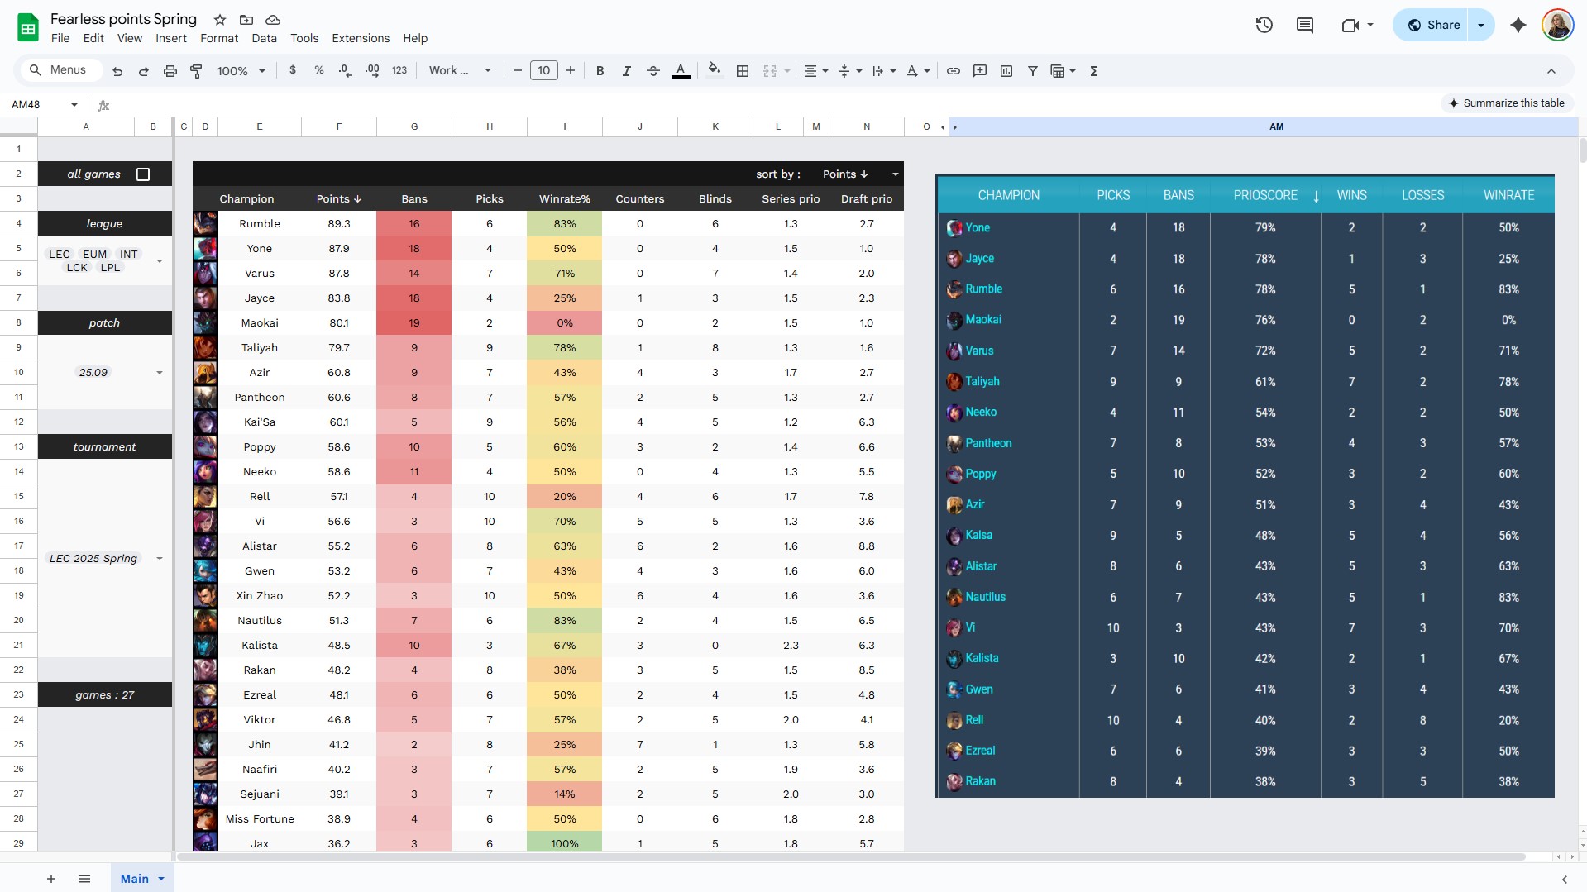Image resolution: width=1587 pixels, height=892 pixels.
Task: Add a new sheet
Action: pos(51,879)
